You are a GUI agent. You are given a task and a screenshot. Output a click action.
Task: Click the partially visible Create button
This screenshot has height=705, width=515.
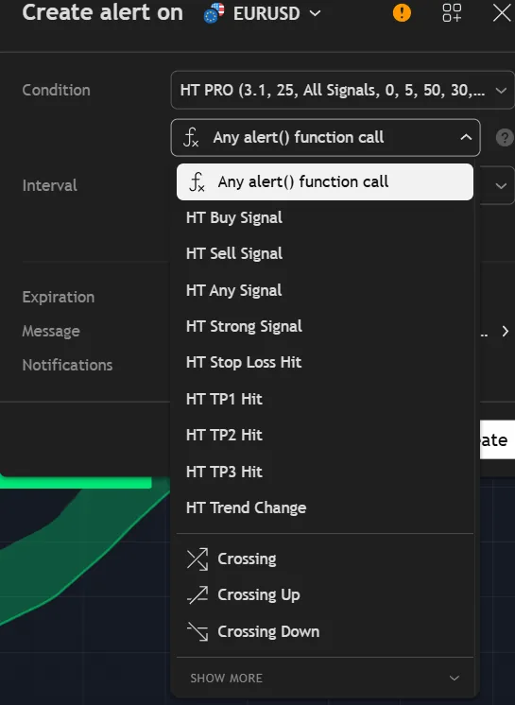(x=497, y=439)
